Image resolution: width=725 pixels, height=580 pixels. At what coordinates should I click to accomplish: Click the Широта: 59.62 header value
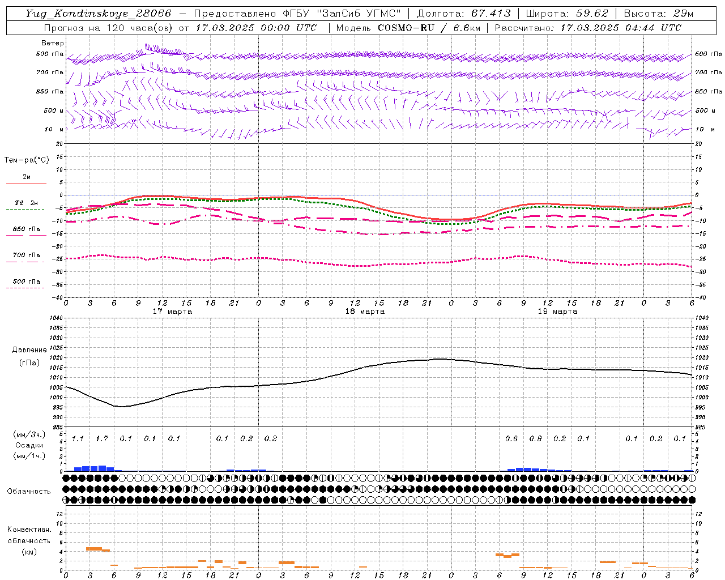click(x=567, y=14)
